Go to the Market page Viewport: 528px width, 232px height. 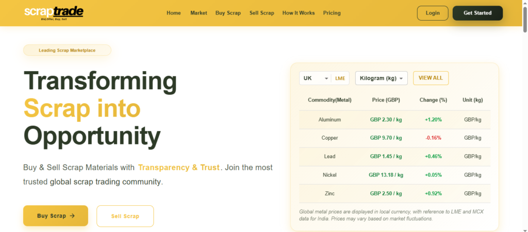[x=199, y=13]
